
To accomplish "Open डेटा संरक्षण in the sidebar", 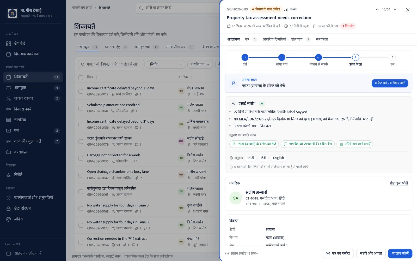I will coord(33,208).
